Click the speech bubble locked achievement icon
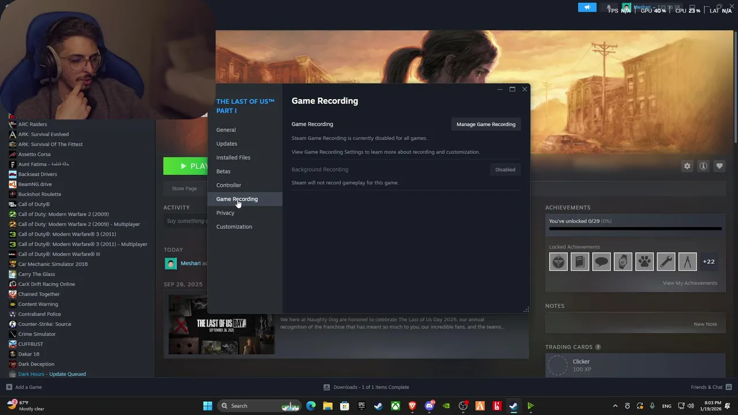 click(x=601, y=262)
